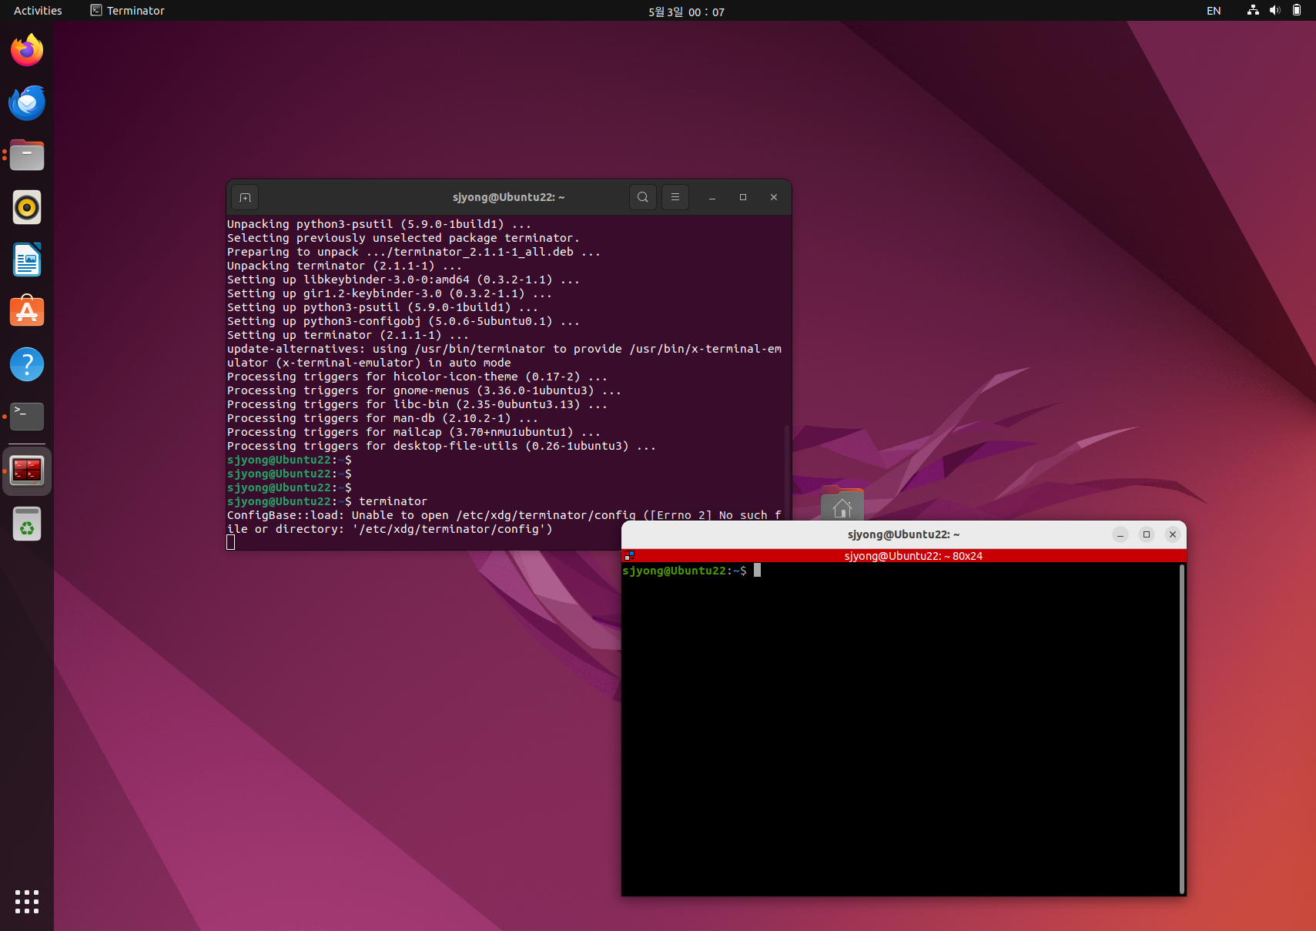Click the Terminator window title 'sjyong@Ubuntu22: ~'

[x=903, y=534]
